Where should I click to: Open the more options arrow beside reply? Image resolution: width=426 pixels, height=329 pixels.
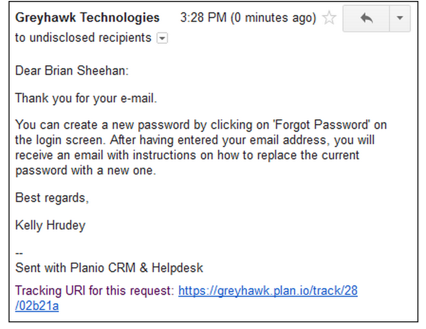point(399,18)
